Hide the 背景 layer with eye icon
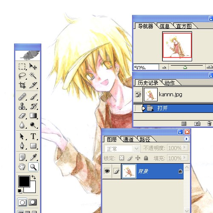Screen dimensions: 213x213 107,171
